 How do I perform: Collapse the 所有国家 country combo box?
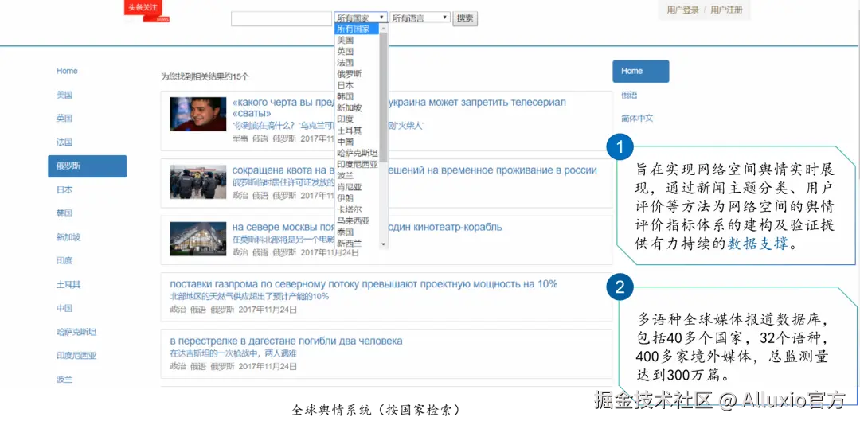point(361,18)
